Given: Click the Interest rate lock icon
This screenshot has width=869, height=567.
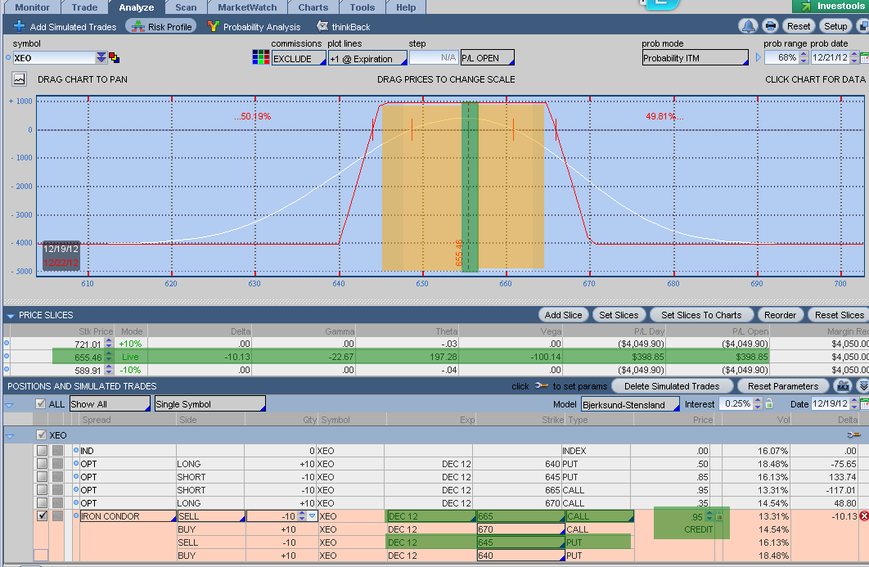Looking at the screenshot, I should click(x=768, y=404).
